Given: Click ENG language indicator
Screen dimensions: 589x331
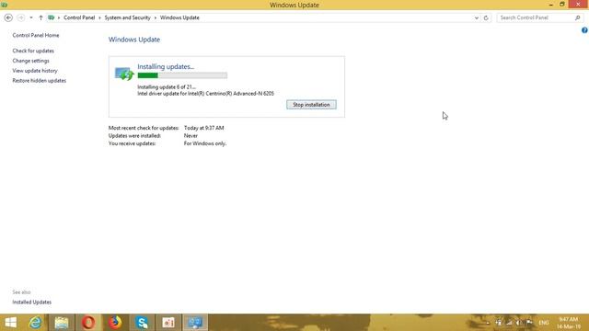Looking at the screenshot, I should click(544, 323).
